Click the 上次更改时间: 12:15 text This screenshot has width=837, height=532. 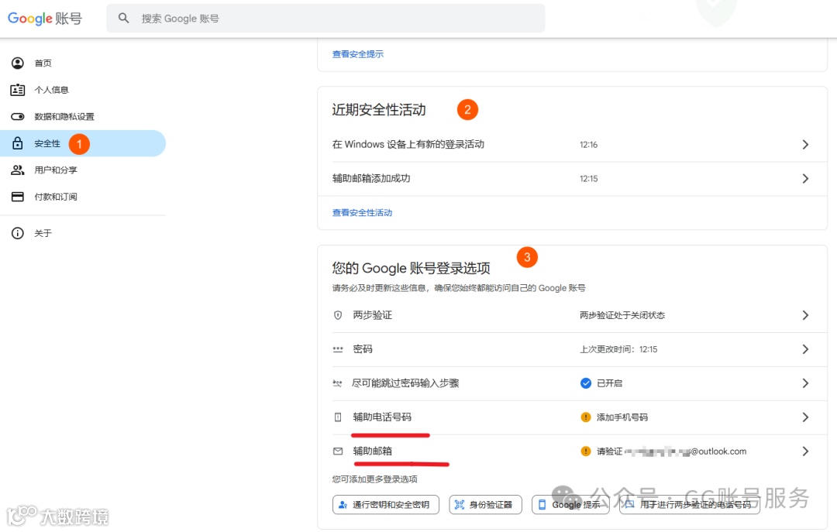618,349
